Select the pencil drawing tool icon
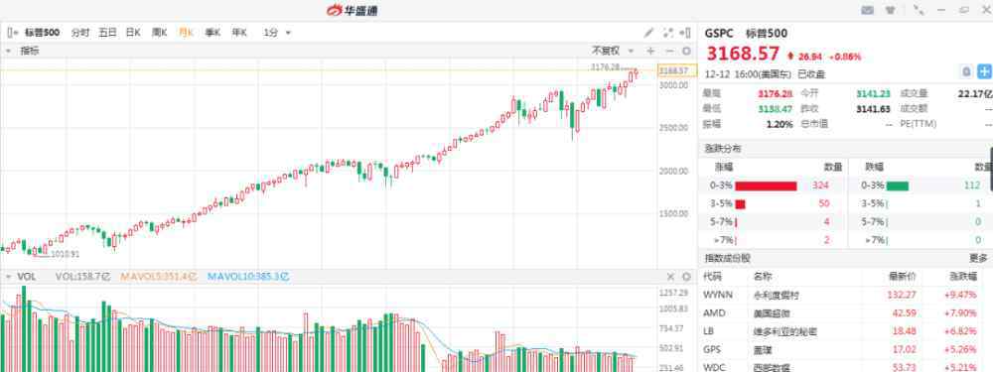The height and width of the screenshot is (372, 993). pyautogui.click(x=648, y=33)
